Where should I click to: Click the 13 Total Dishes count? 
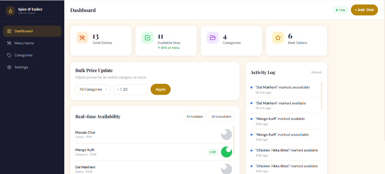click(x=95, y=36)
